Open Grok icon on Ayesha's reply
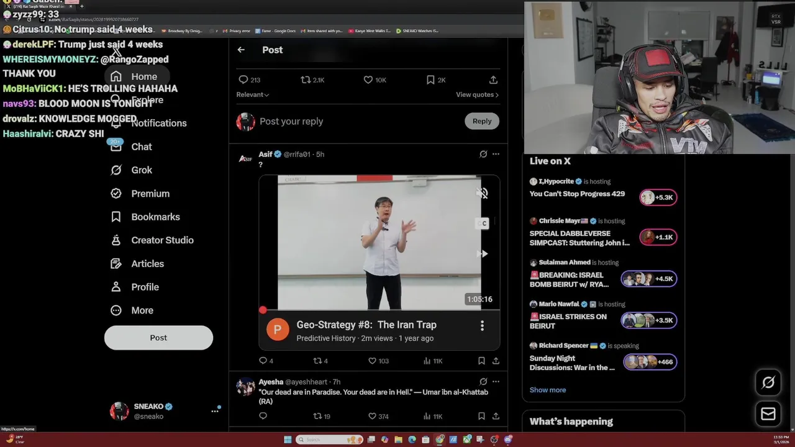 483,381
